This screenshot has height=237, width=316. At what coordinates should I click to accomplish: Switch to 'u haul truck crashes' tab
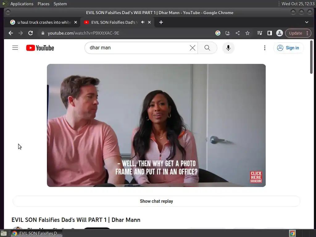coord(44,22)
